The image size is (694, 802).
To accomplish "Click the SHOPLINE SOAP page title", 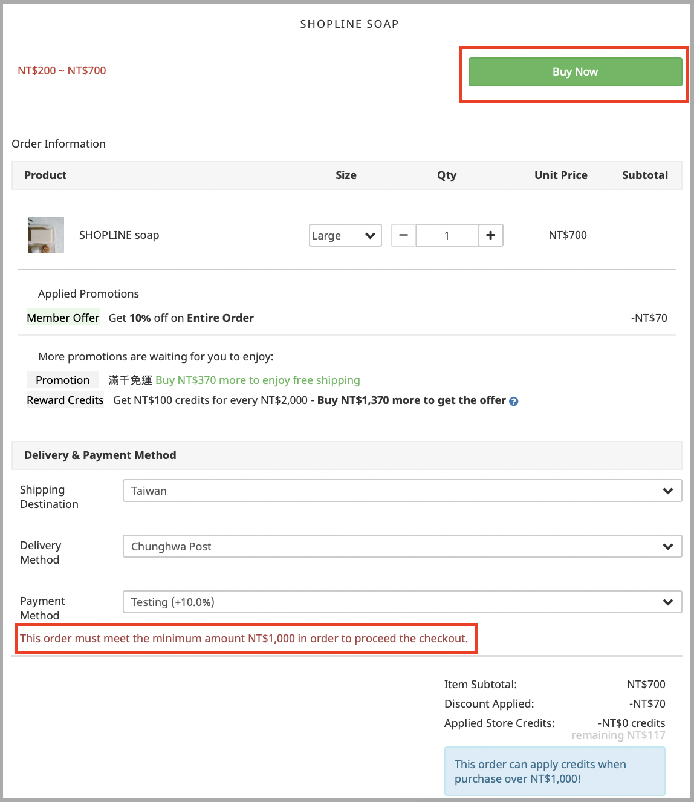I will [349, 24].
